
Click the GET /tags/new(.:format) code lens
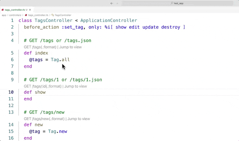[x=44, y=119]
